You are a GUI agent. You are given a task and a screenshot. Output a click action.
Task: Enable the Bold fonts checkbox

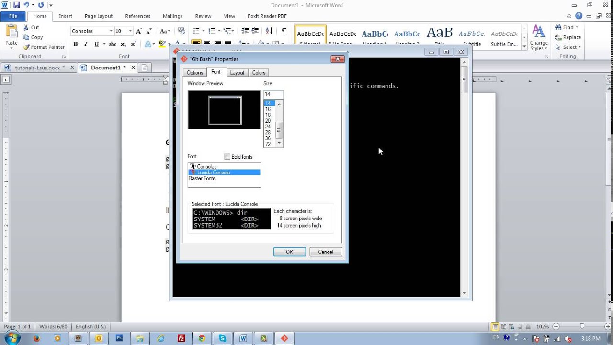[x=227, y=157]
